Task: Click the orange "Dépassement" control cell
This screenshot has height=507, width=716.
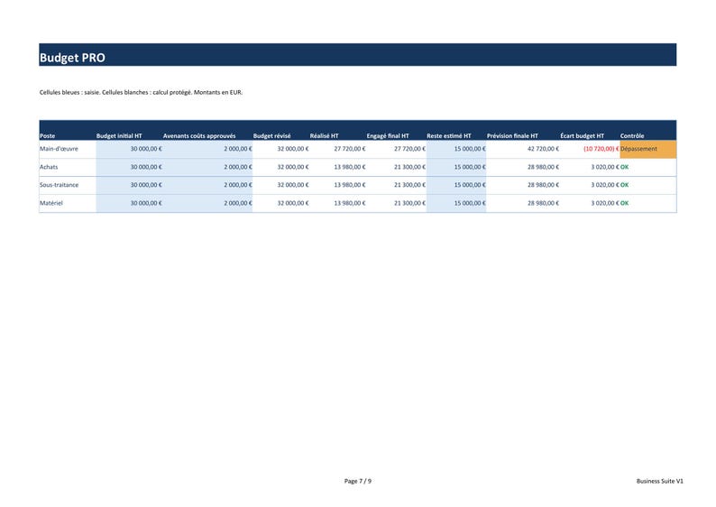Action: click(648, 150)
